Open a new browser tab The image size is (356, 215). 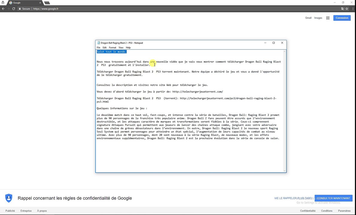pos(47,3)
